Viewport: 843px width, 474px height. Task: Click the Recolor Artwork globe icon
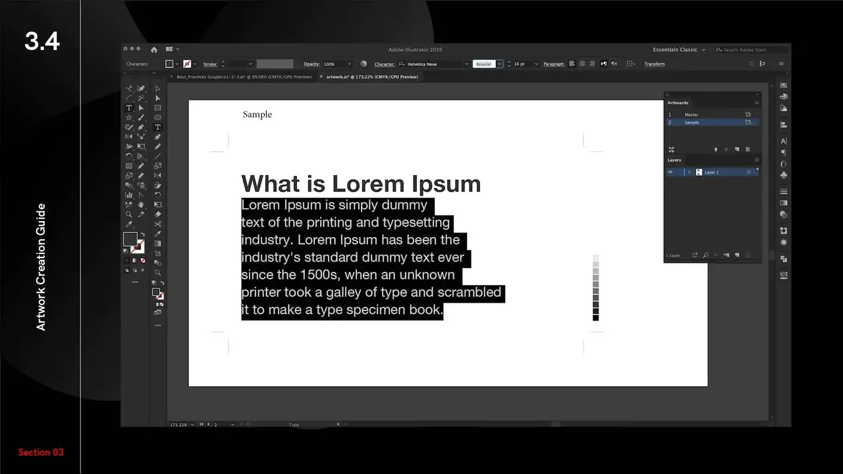[x=364, y=64]
